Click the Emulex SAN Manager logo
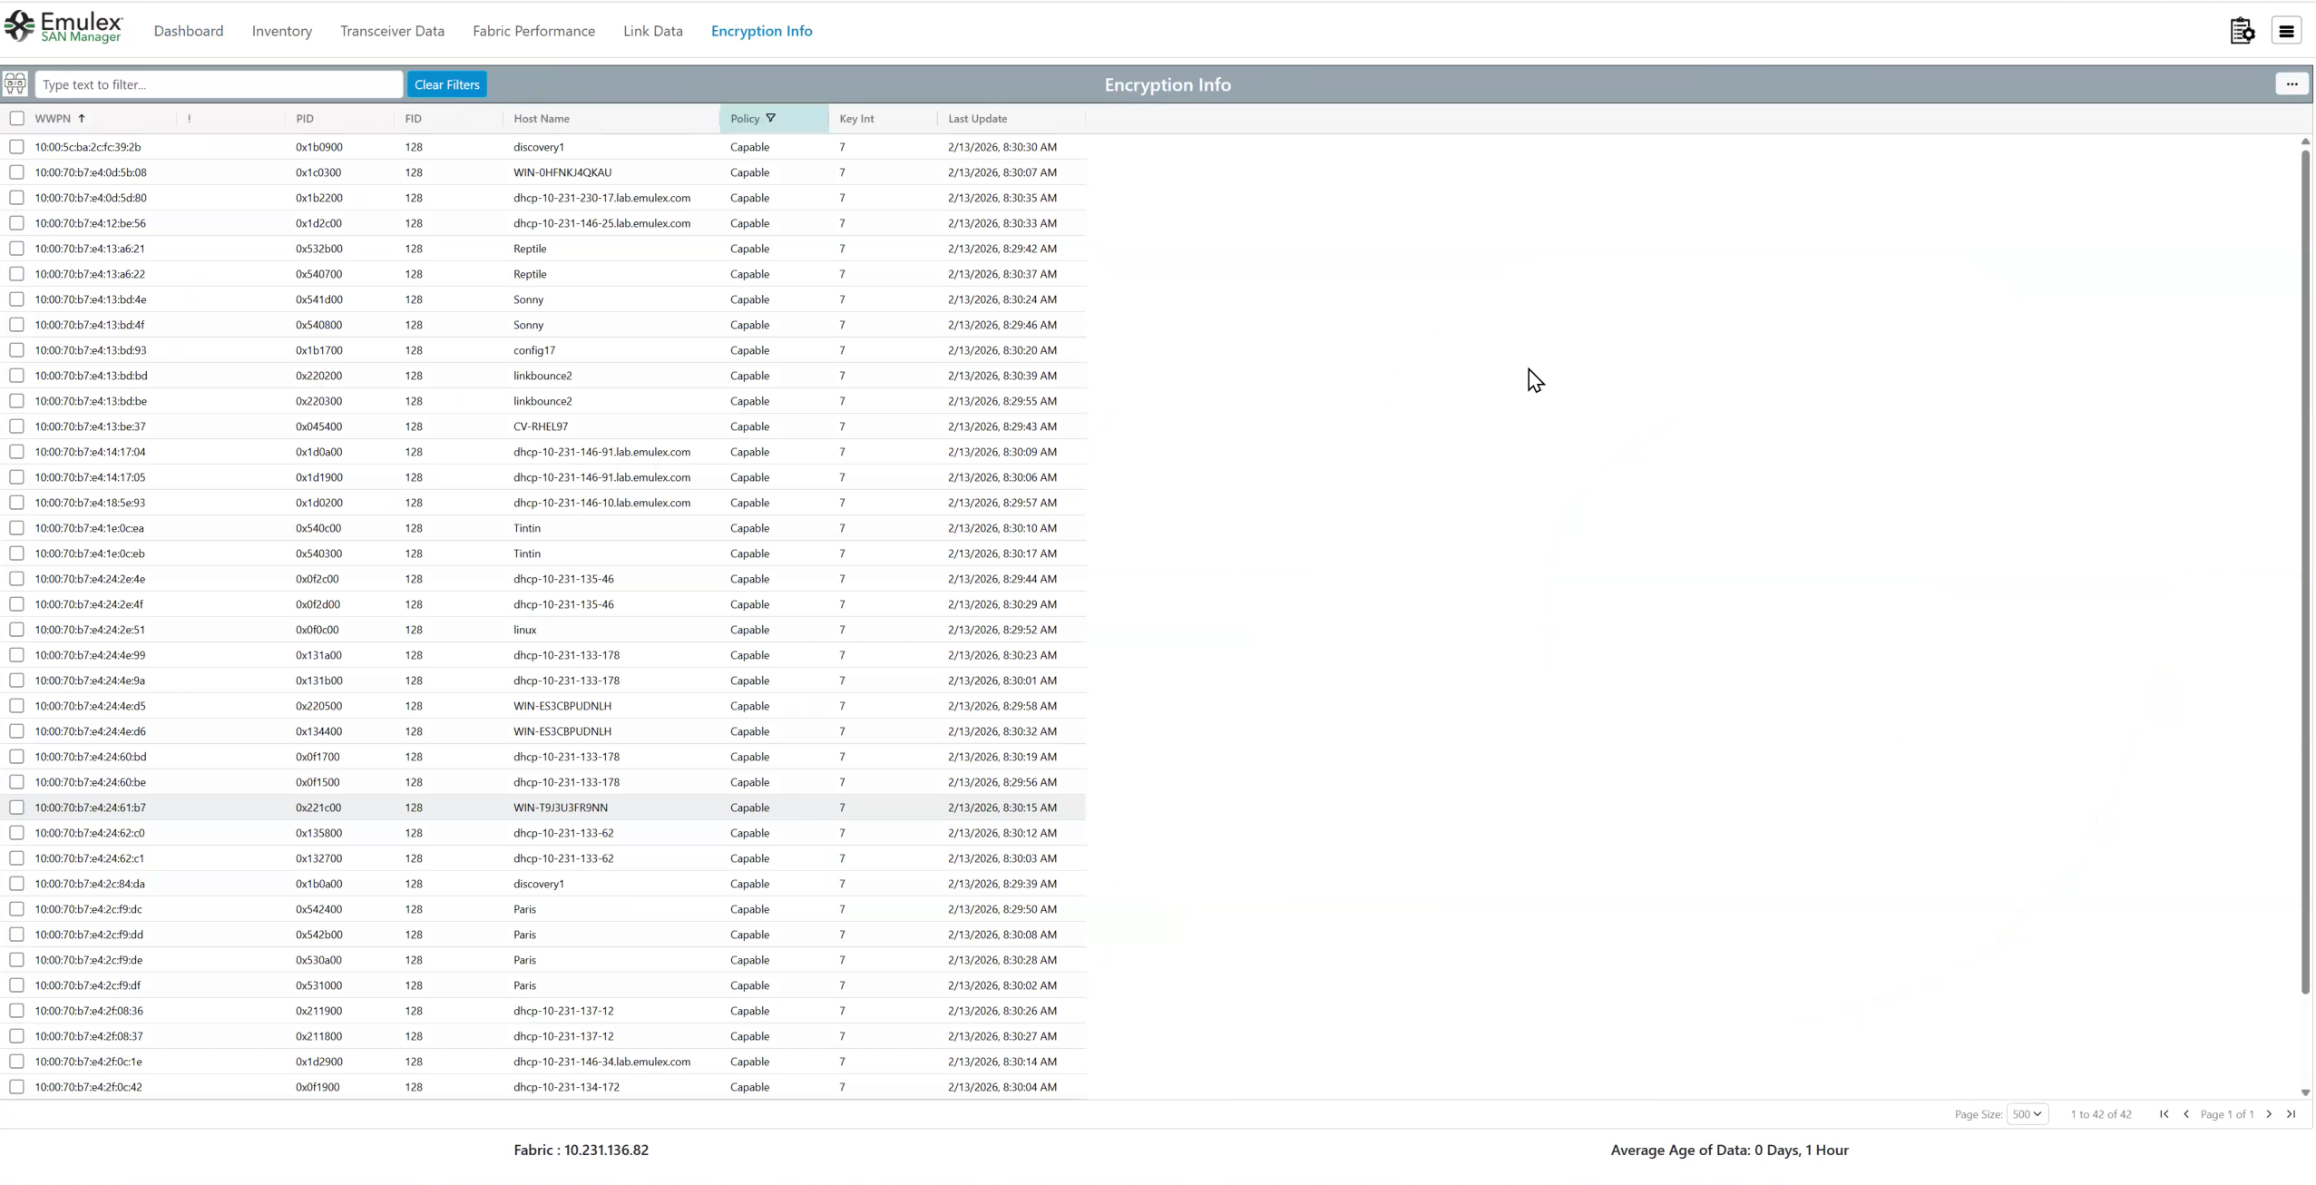 coord(64,27)
